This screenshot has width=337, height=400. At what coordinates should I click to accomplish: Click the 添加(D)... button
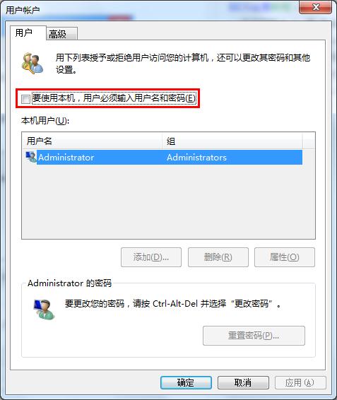pyautogui.click(x=151, y=257)
